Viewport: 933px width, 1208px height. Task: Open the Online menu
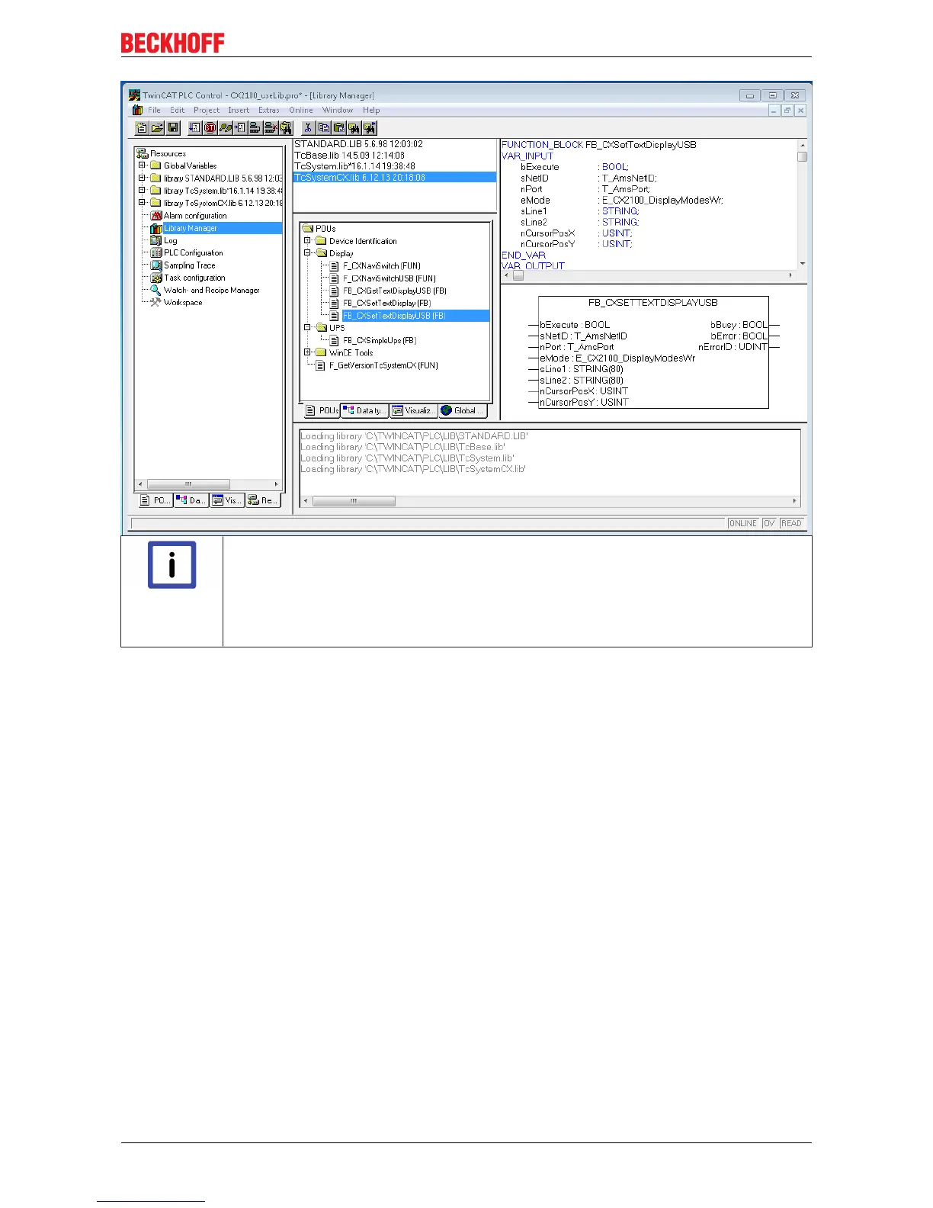[301, 110]
